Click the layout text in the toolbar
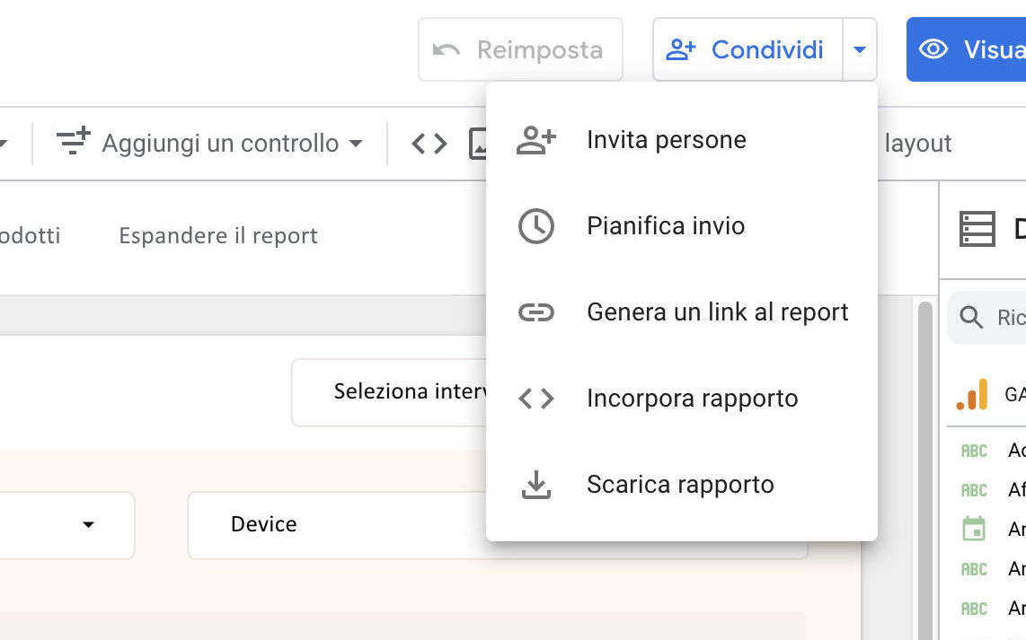 pos(918,143)
